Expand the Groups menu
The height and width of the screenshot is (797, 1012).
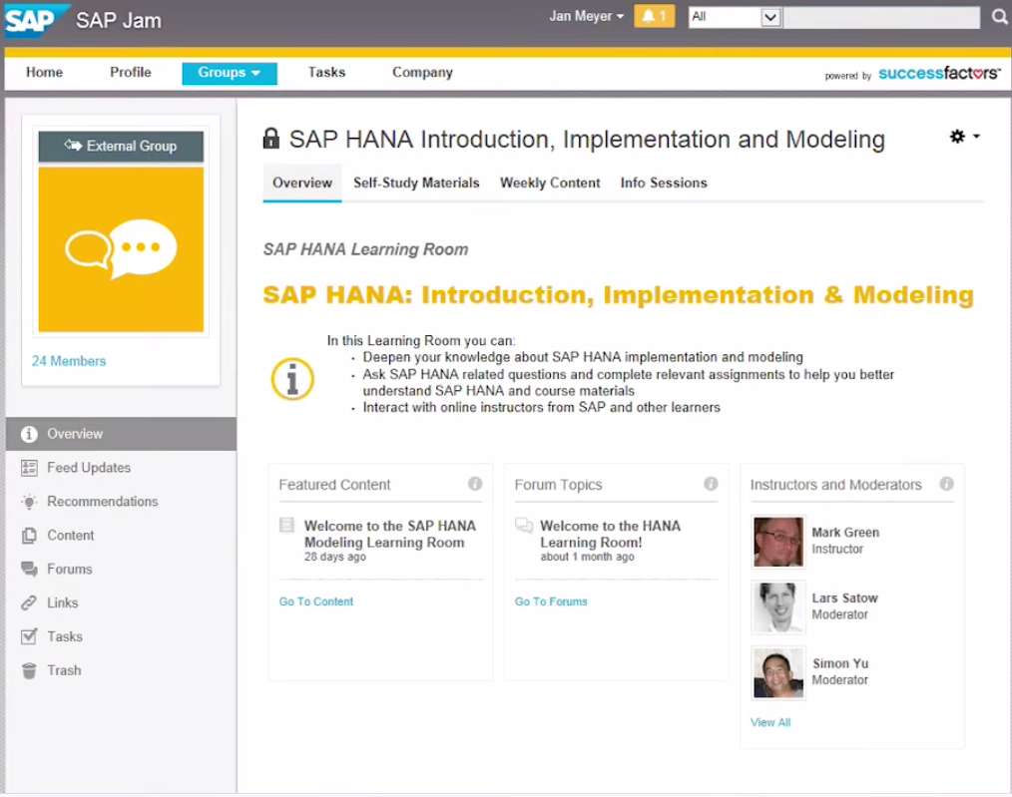(x=230, y=73)
